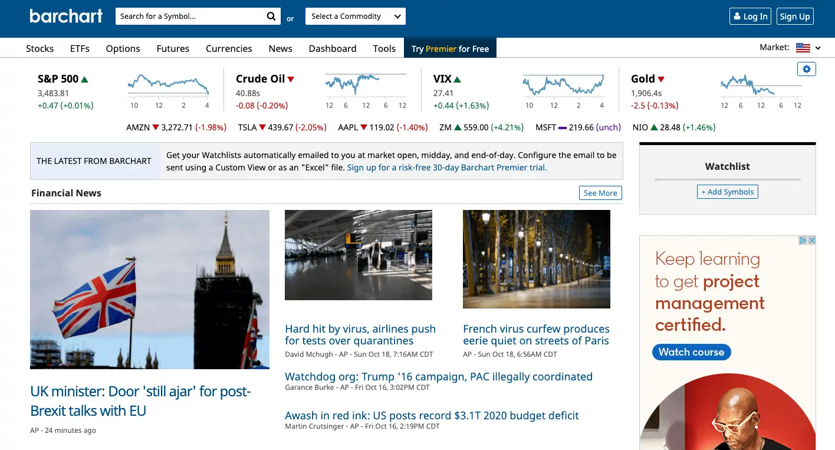Click the VIX green up arrow
The height and width of the screenshot is (450, 835).
(458, 79)
